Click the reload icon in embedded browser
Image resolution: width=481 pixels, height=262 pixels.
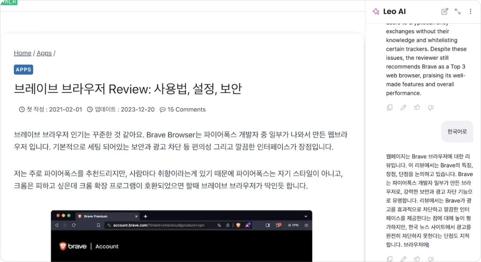(74, 225)
